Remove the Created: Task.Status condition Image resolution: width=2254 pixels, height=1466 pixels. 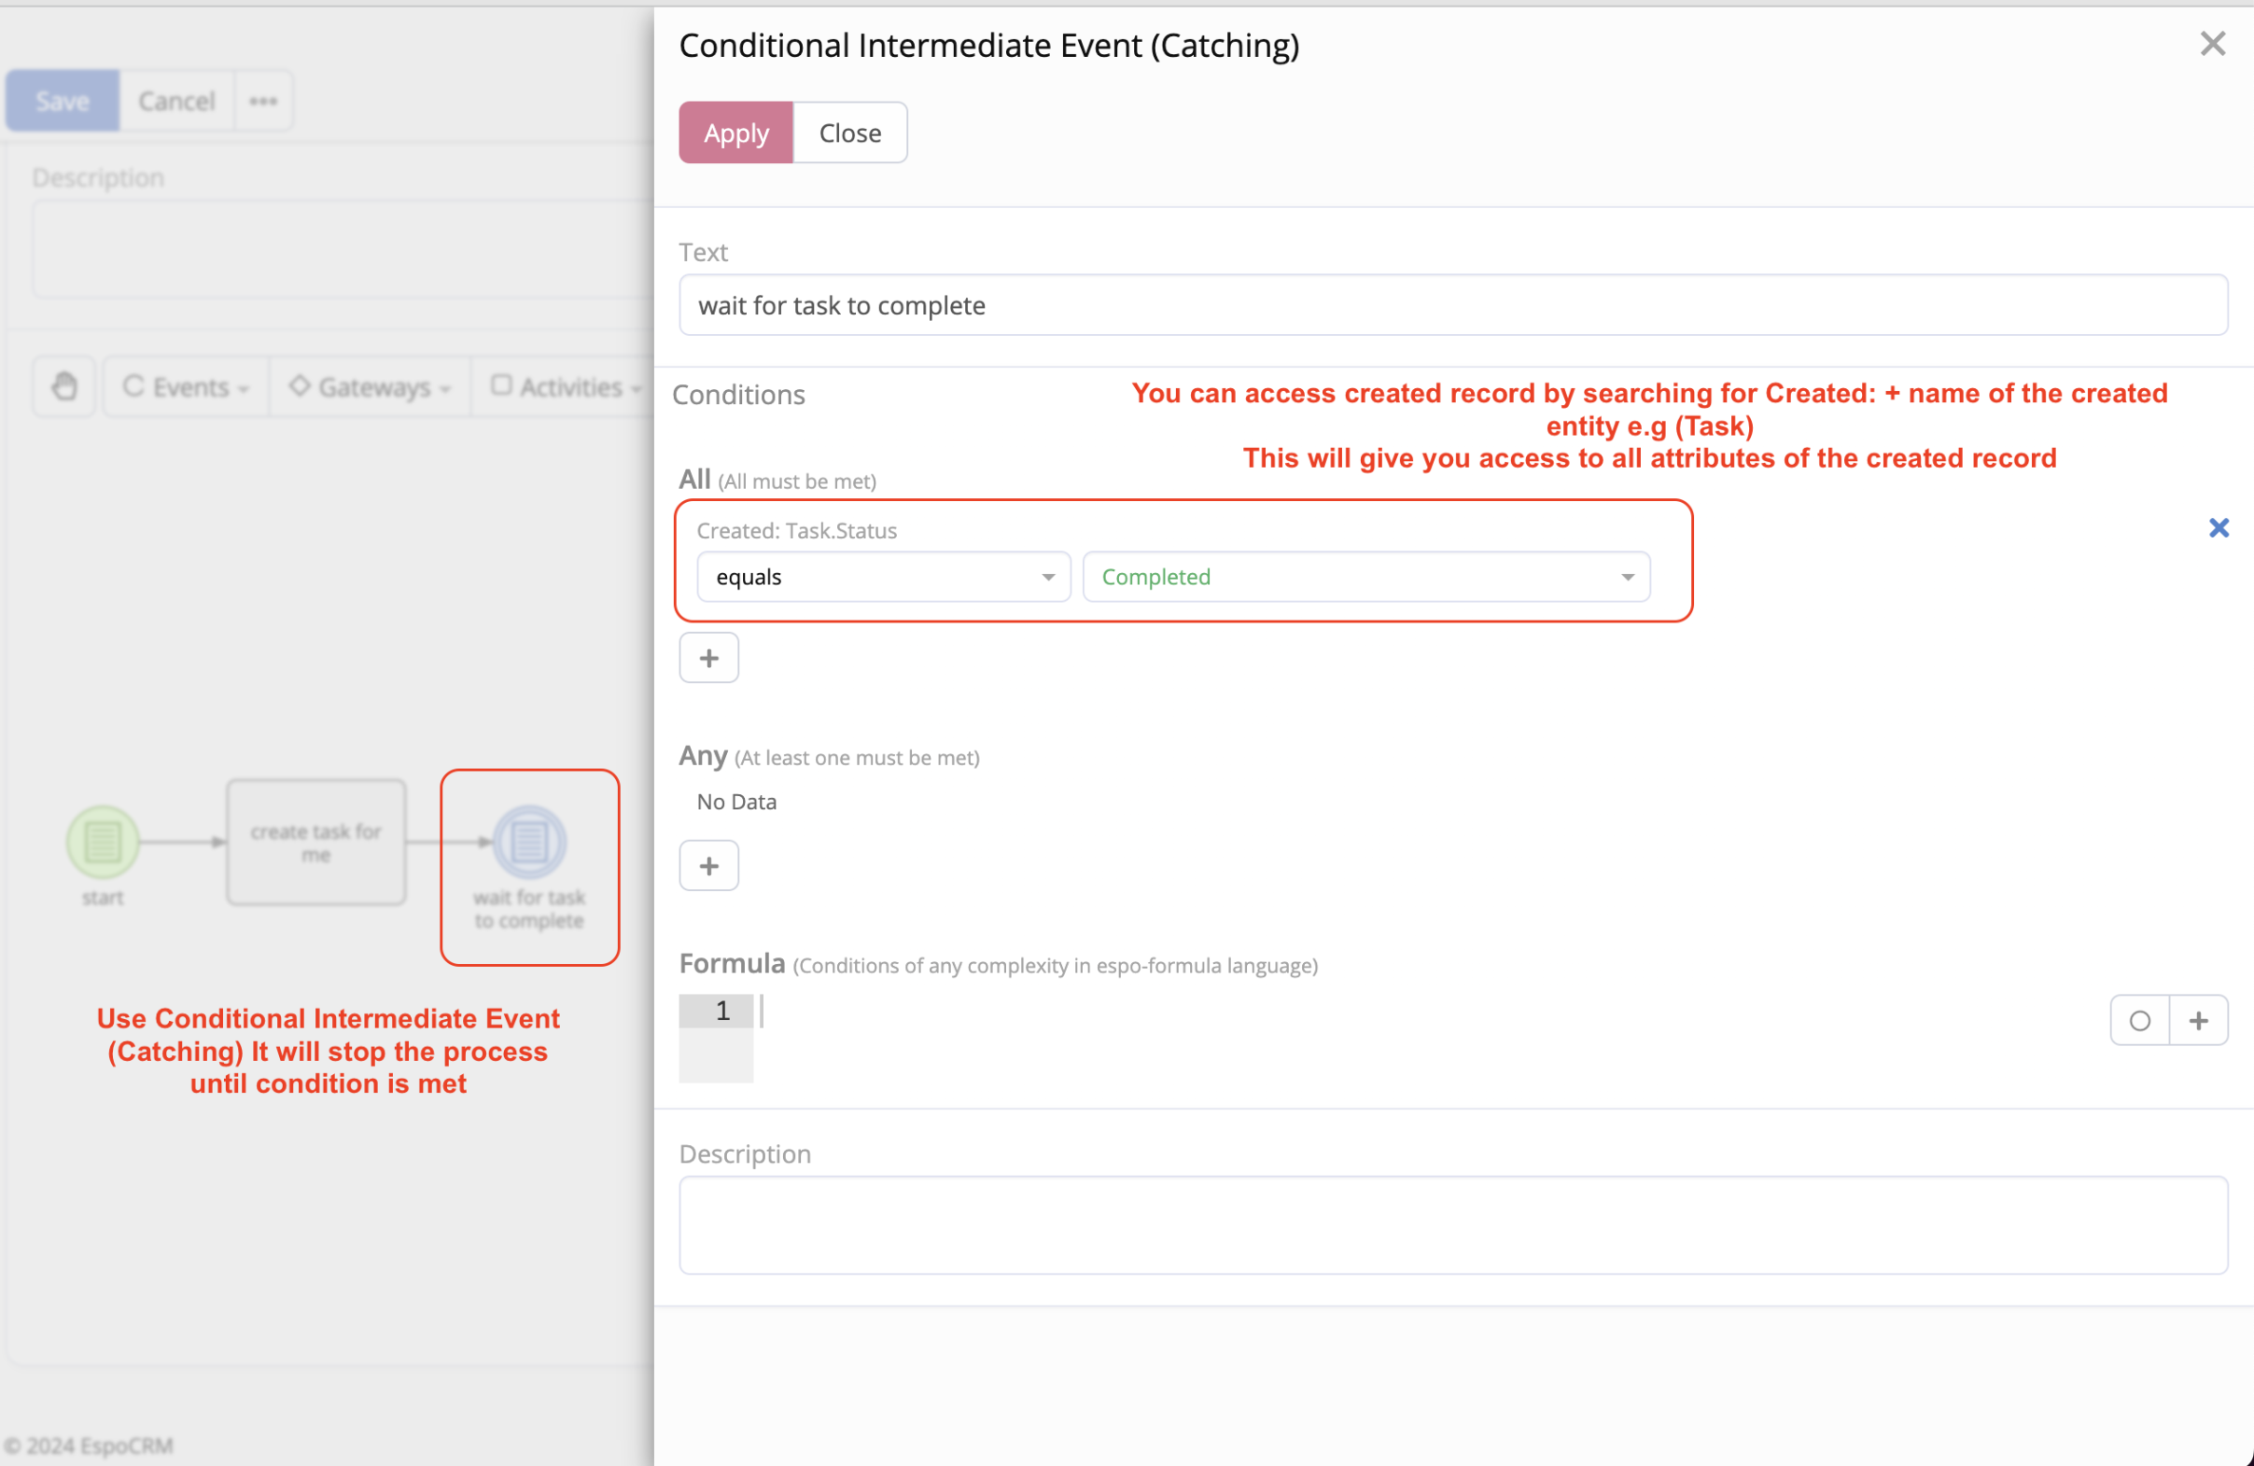click(x=2218, y=528)
